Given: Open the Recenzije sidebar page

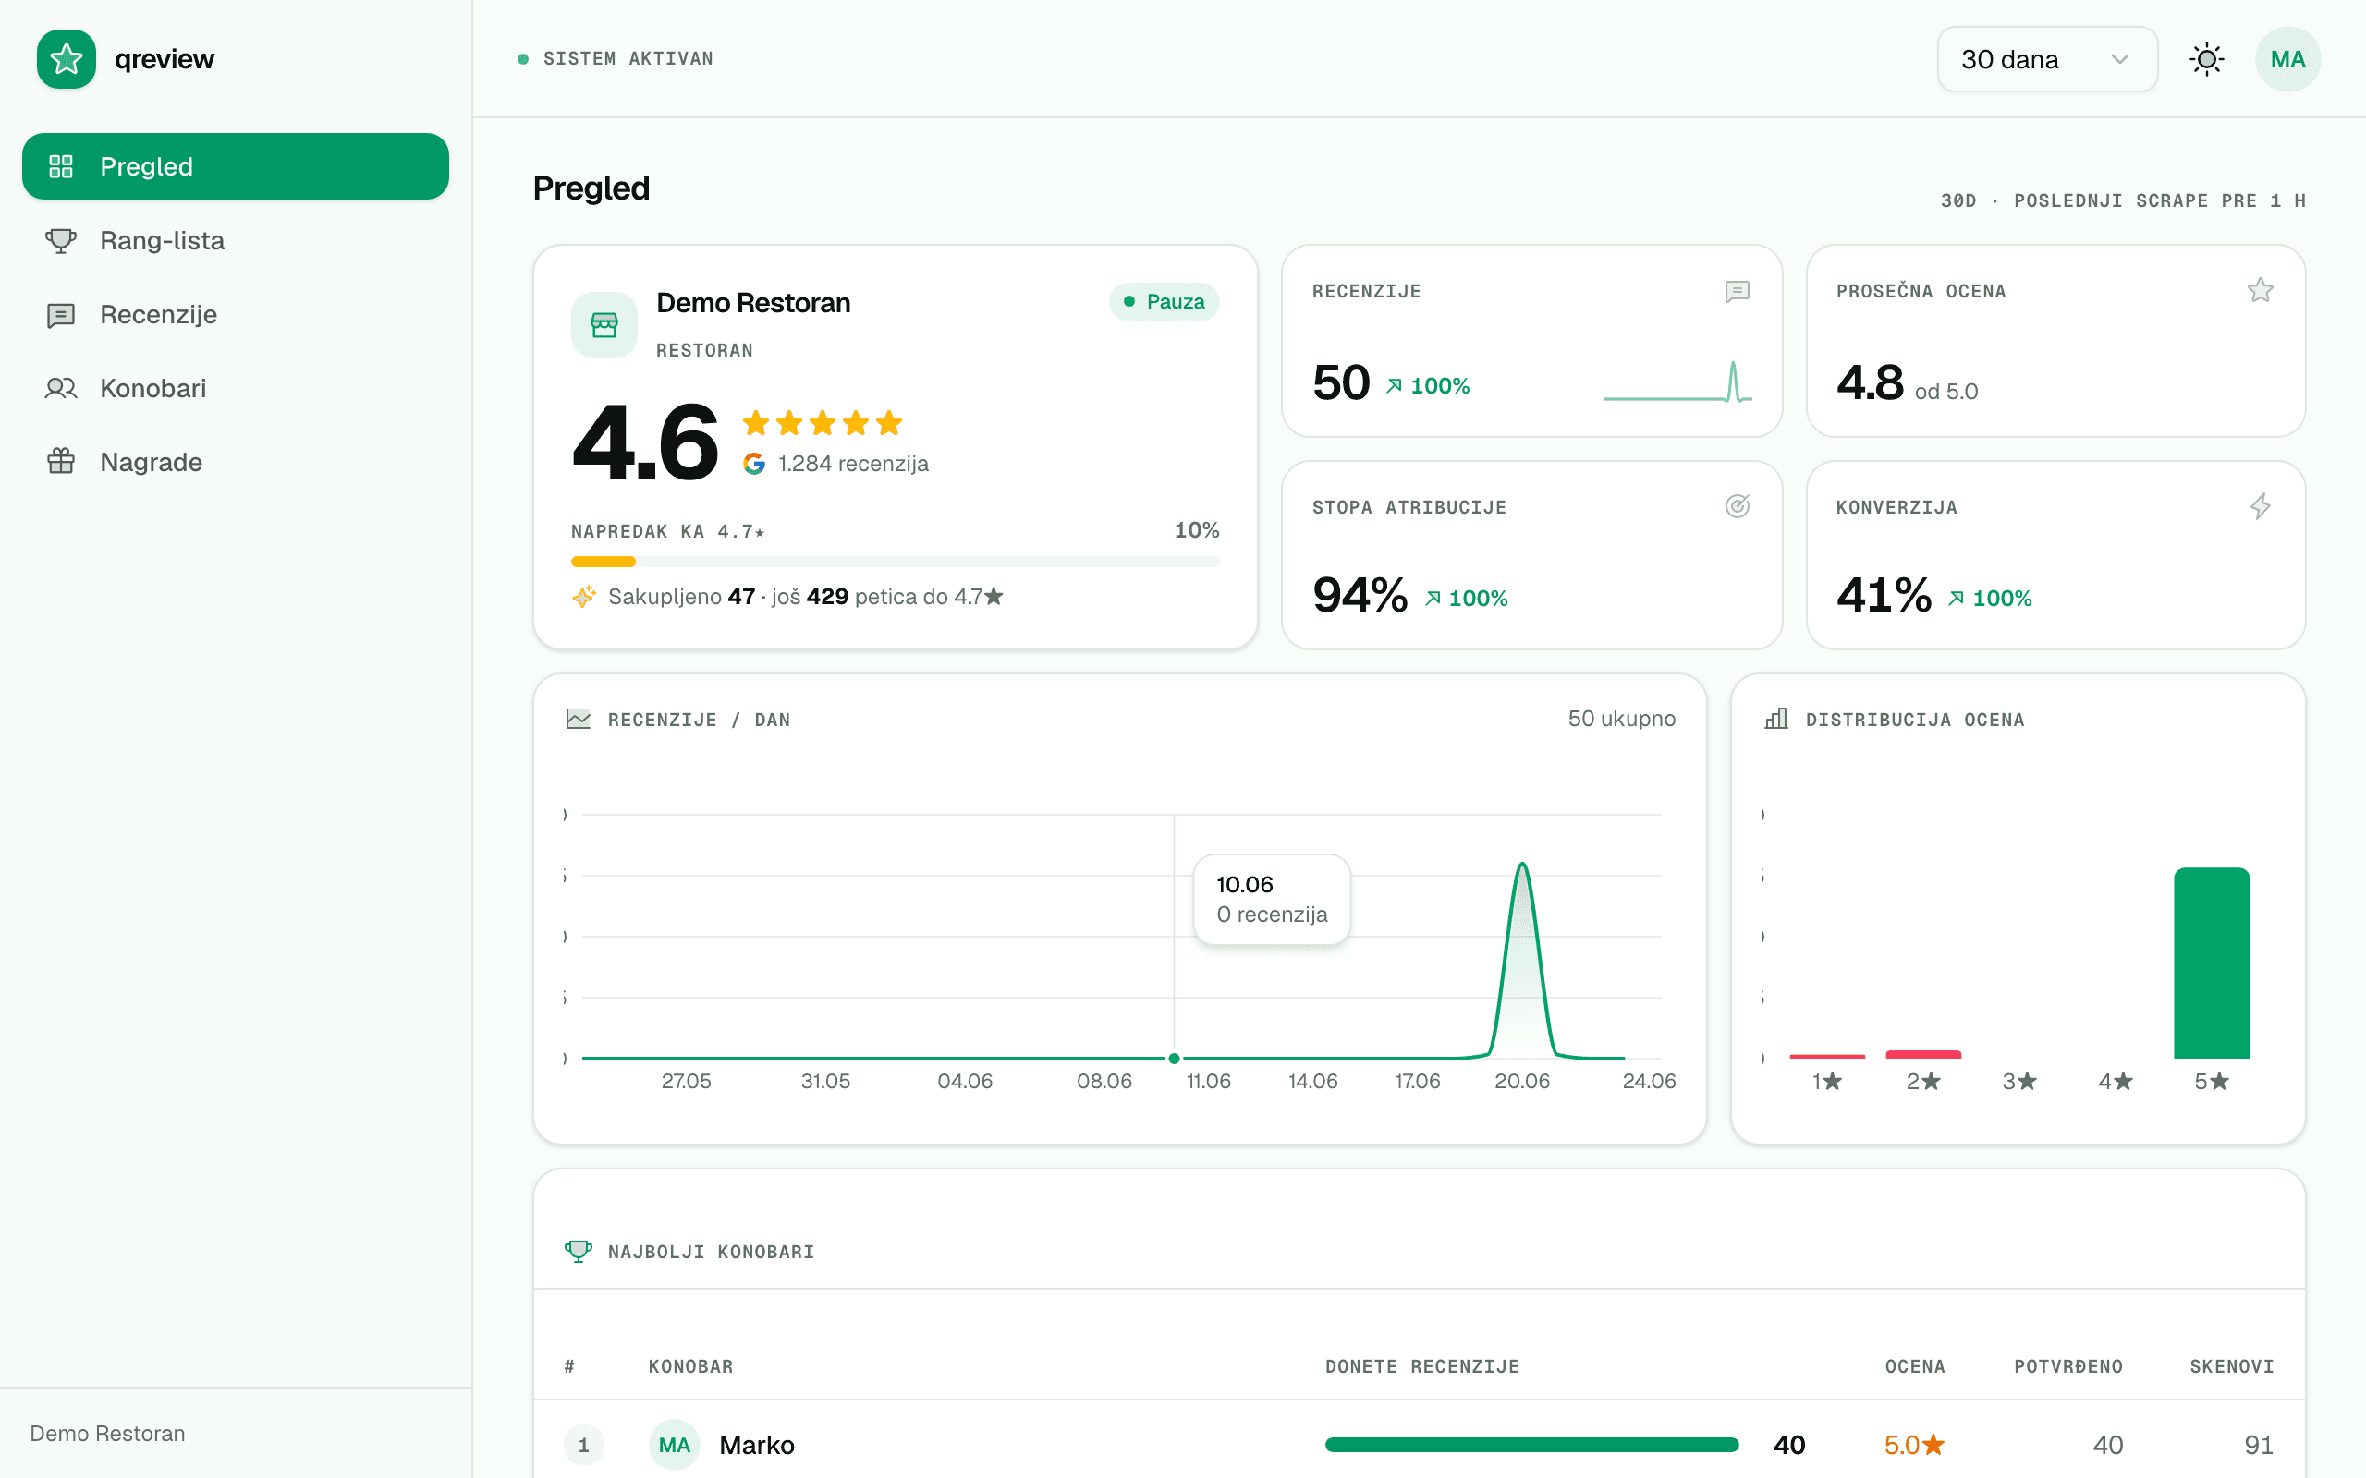Looking at the screenshot, I should (x=236, y=315).
